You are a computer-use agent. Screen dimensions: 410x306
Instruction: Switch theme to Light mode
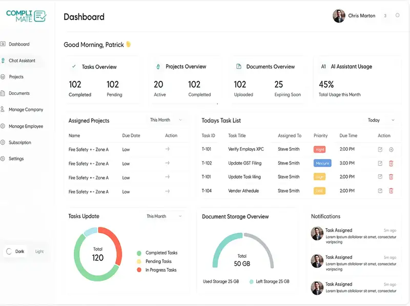pos(39,252)
